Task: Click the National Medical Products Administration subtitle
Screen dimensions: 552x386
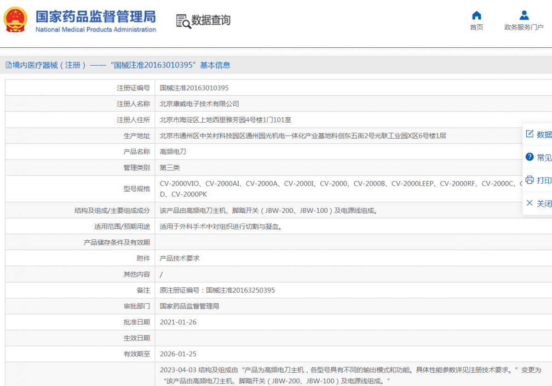Action: click(96, 30)
